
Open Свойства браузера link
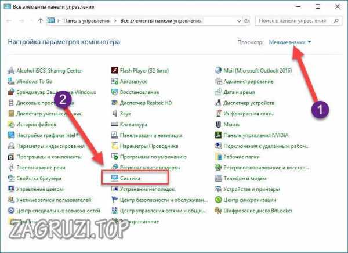[x=39, y=178]
